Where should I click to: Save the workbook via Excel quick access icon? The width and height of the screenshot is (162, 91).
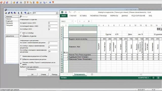click(66, 12)
